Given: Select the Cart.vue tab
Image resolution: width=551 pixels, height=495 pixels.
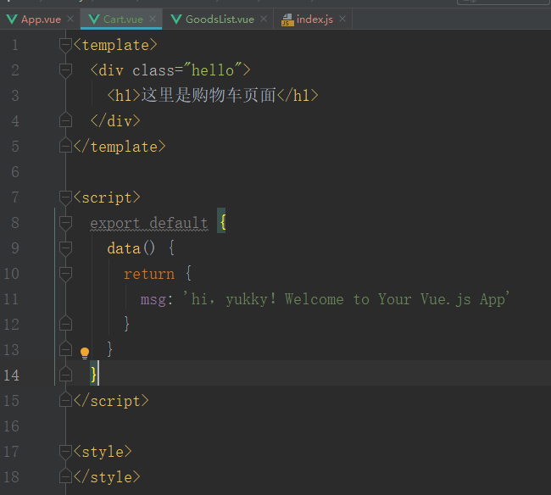Looking at the screenshot, I should (x=123, y=19).
